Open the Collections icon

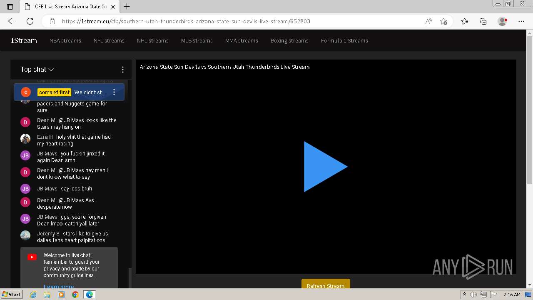(x=483, y=21)
